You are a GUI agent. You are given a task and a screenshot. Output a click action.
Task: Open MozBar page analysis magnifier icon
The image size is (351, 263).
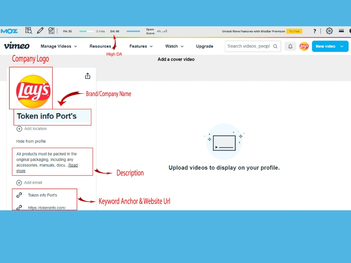click(29, 31)
